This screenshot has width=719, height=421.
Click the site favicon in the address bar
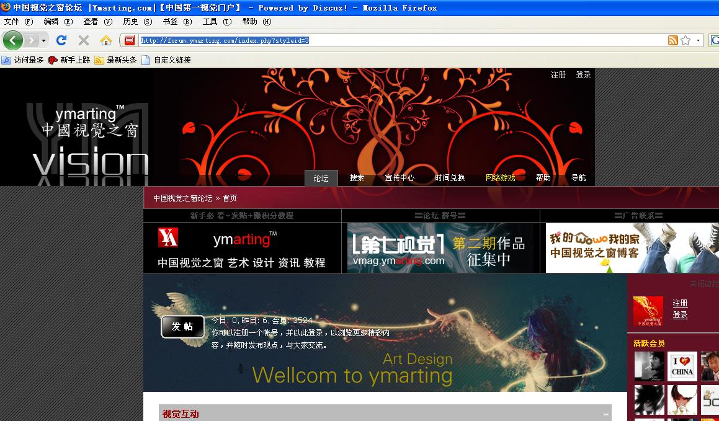pos(130,40)
